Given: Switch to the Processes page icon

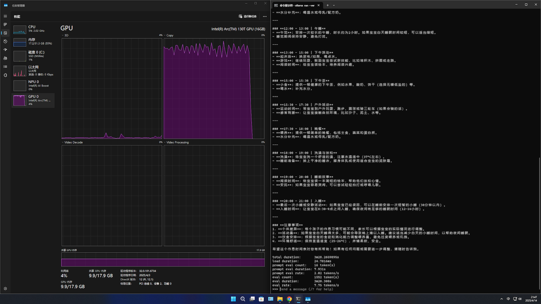Looking at the screenshot, I should pos(6,25).
